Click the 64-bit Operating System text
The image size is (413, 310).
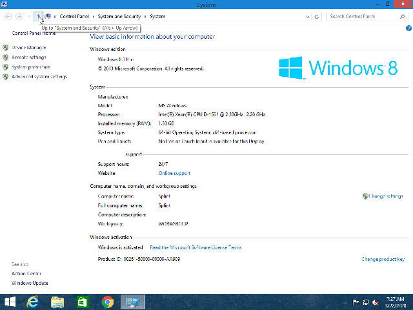pyautogui.click(x=207, y=132)
